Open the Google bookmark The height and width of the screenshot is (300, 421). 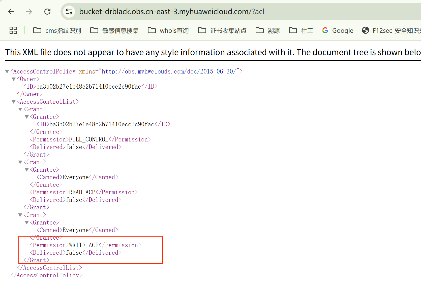(x=338, y=30)
